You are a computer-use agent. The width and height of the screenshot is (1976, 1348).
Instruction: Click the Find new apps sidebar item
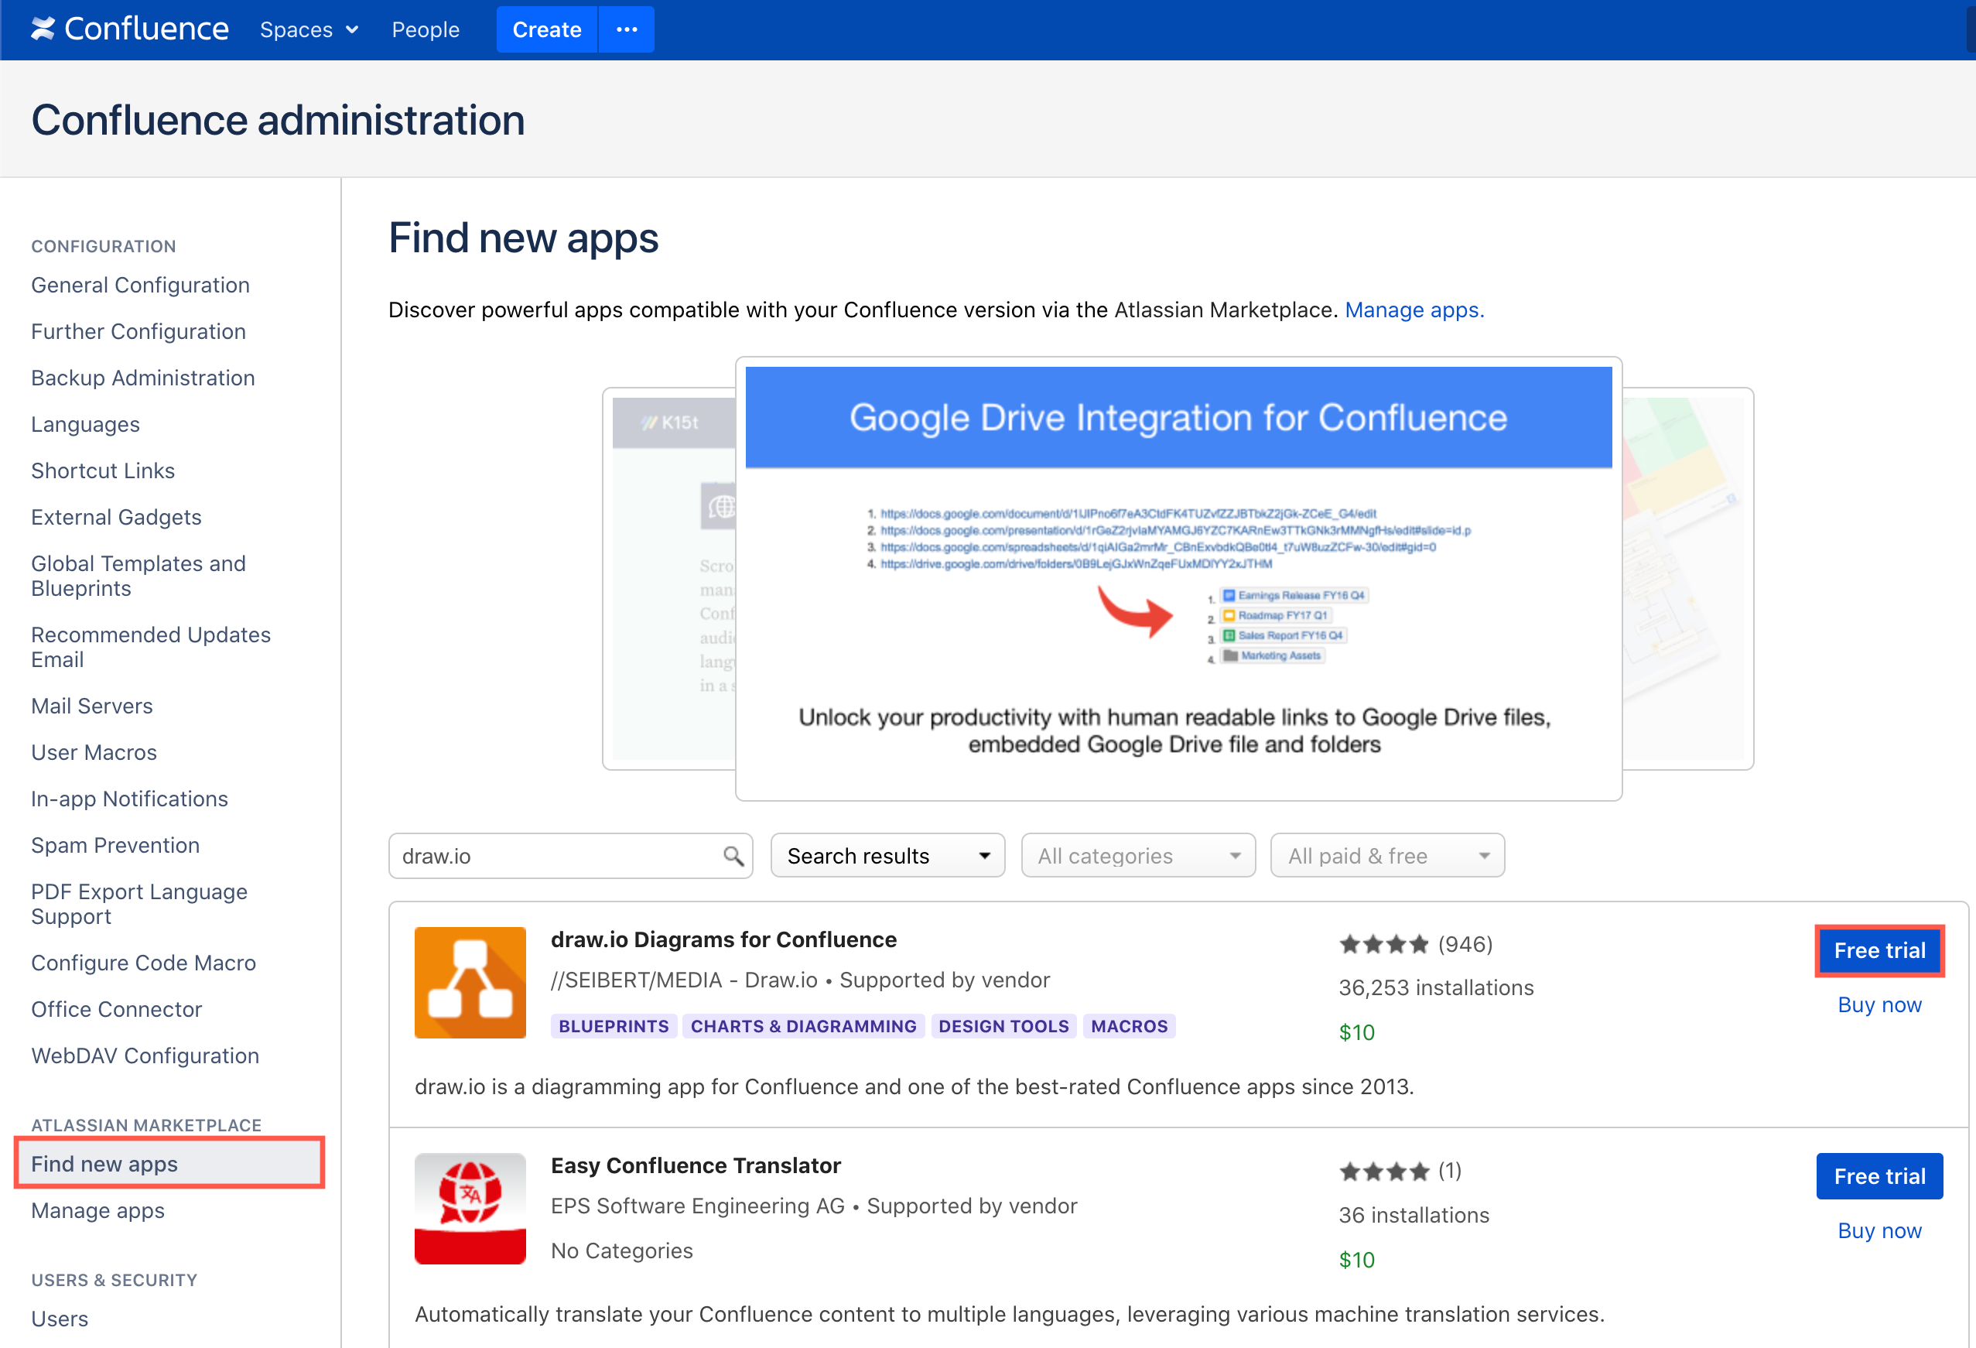(x=105, y=1163)
